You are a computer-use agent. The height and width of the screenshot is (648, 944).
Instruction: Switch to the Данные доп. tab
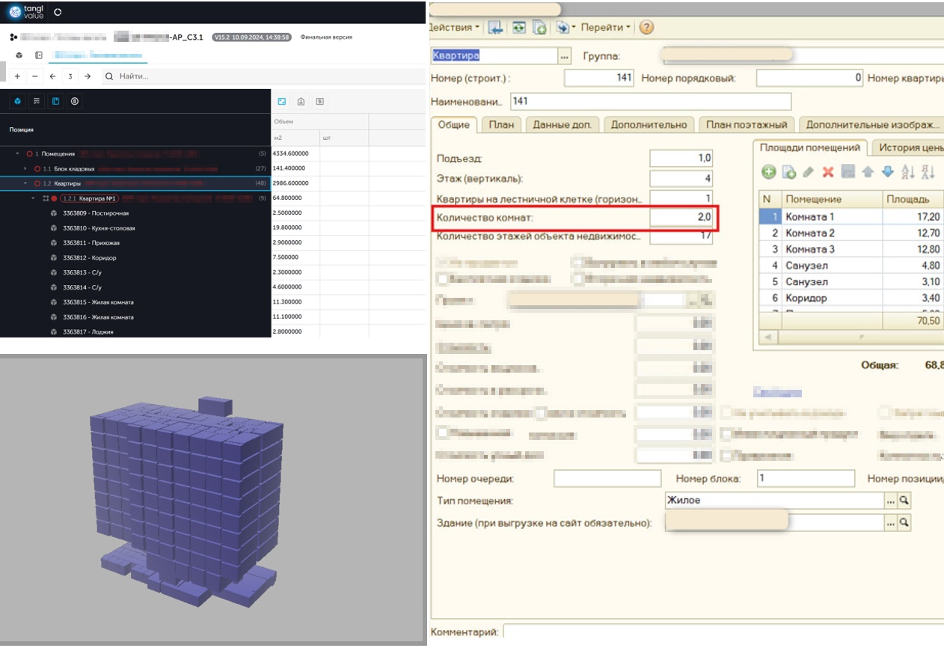point(562,125)
